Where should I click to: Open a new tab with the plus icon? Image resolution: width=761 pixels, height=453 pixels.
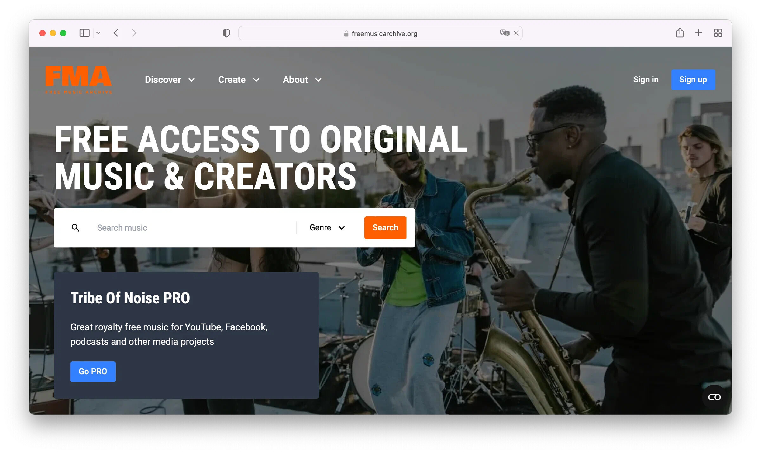click(699, 33)
